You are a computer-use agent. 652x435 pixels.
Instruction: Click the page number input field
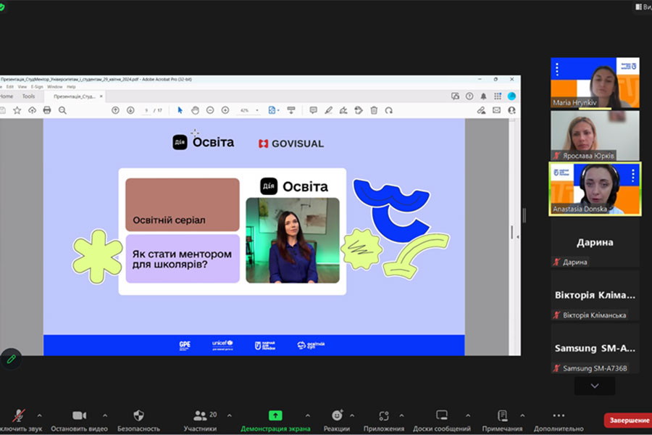146,110
